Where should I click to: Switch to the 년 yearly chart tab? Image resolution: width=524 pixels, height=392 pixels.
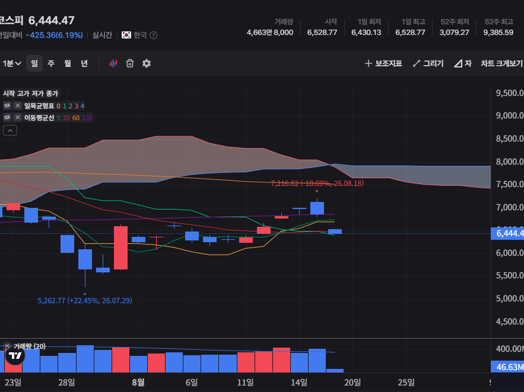click(x=84, y=63)
